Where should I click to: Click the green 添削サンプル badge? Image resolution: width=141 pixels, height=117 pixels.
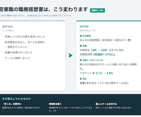[x=97, y=10]
